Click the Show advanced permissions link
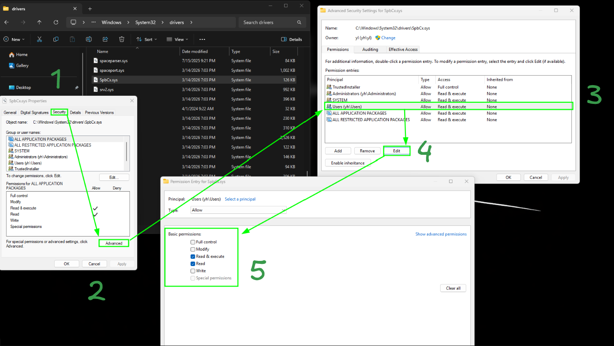The image size is (614, 346). click(x=441, y=234)
